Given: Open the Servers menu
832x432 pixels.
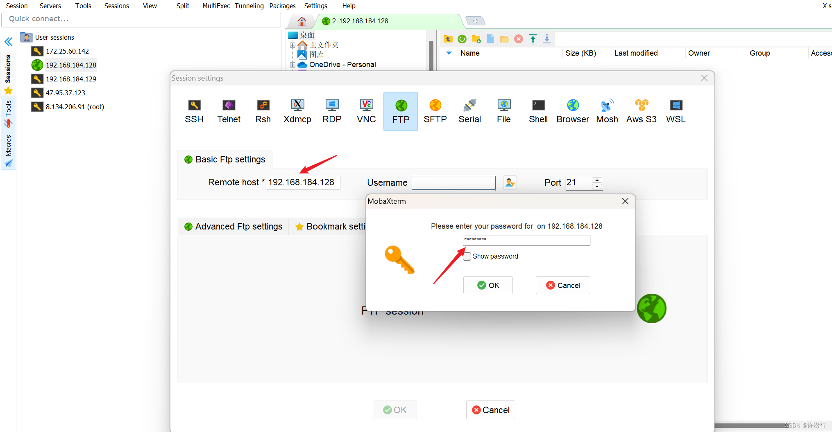Looking at the screenshot, I should click(50, 6).
